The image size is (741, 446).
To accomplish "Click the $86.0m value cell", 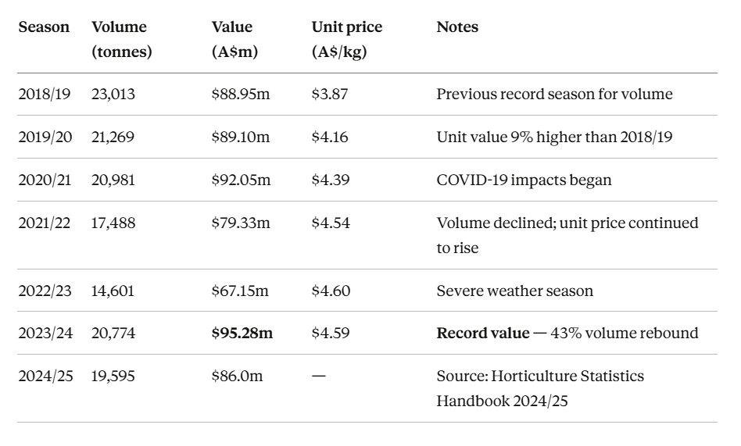I will pyautogui.click(x=237, y=376).
